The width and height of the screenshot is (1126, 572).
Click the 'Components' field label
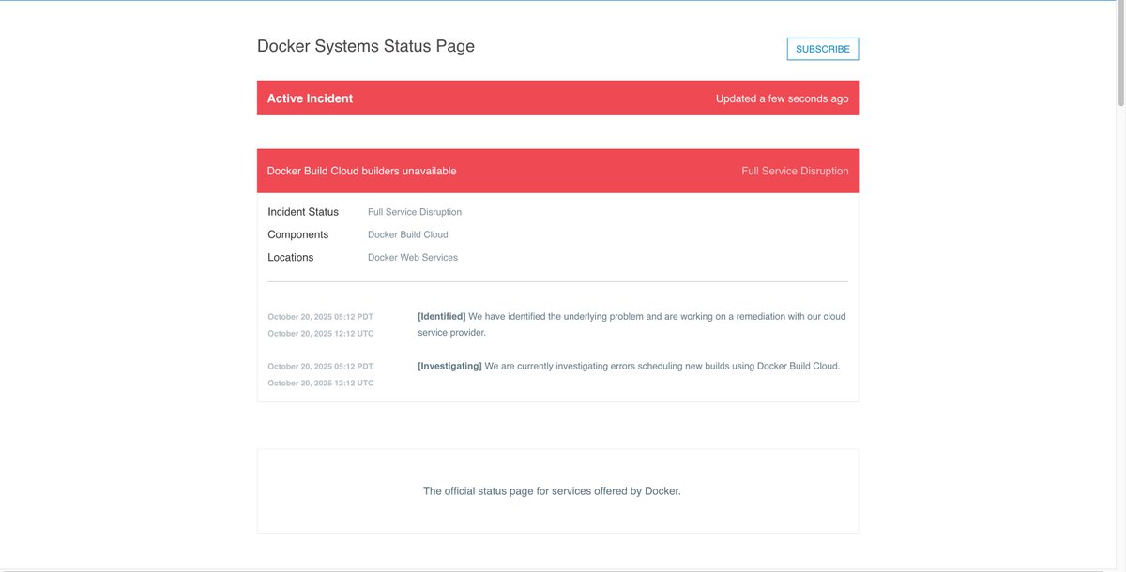(298, 234)
